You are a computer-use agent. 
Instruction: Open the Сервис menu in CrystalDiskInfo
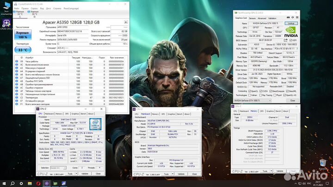pos(34,8)
